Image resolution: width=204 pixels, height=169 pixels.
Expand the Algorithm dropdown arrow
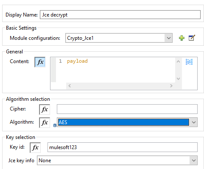[x=193, y=122]
